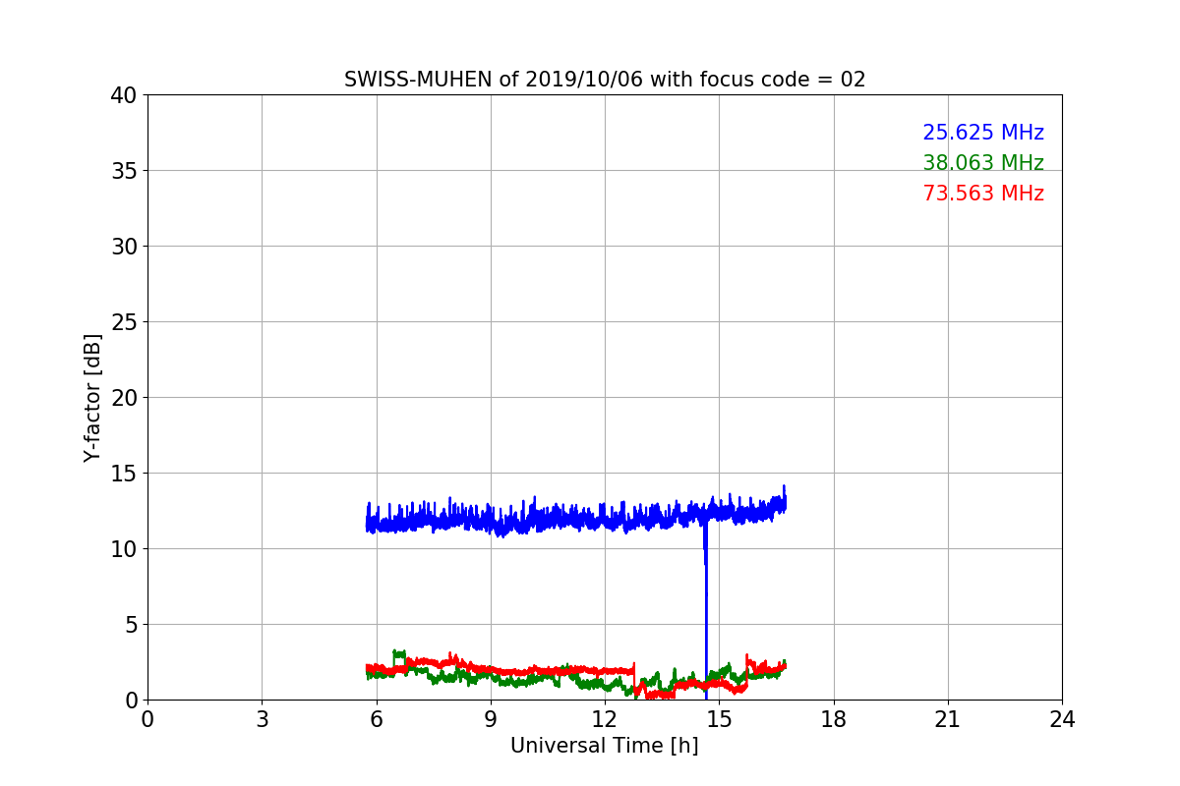Click the Y-factor [dB] axis label
The height and width of the screenshot is (786, 1180).
click(x=92, y=398)
